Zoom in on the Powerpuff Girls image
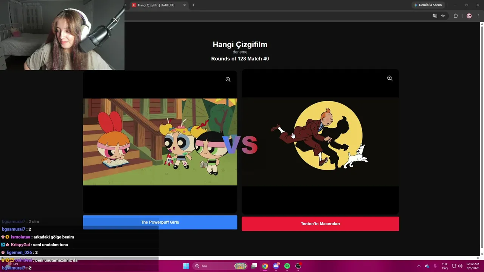This screenshot has height=272, width=484. 228,80
